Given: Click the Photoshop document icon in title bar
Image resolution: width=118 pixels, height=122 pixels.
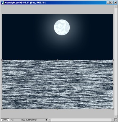Looking at the screenshot, I should 3,3.
